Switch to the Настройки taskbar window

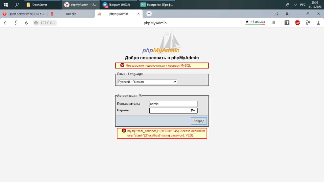point(157,5)
